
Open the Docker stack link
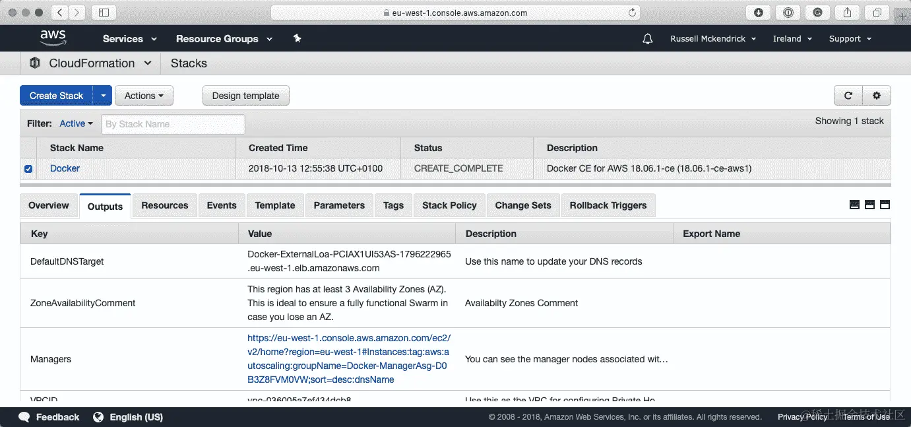click(x=65, y=168)
